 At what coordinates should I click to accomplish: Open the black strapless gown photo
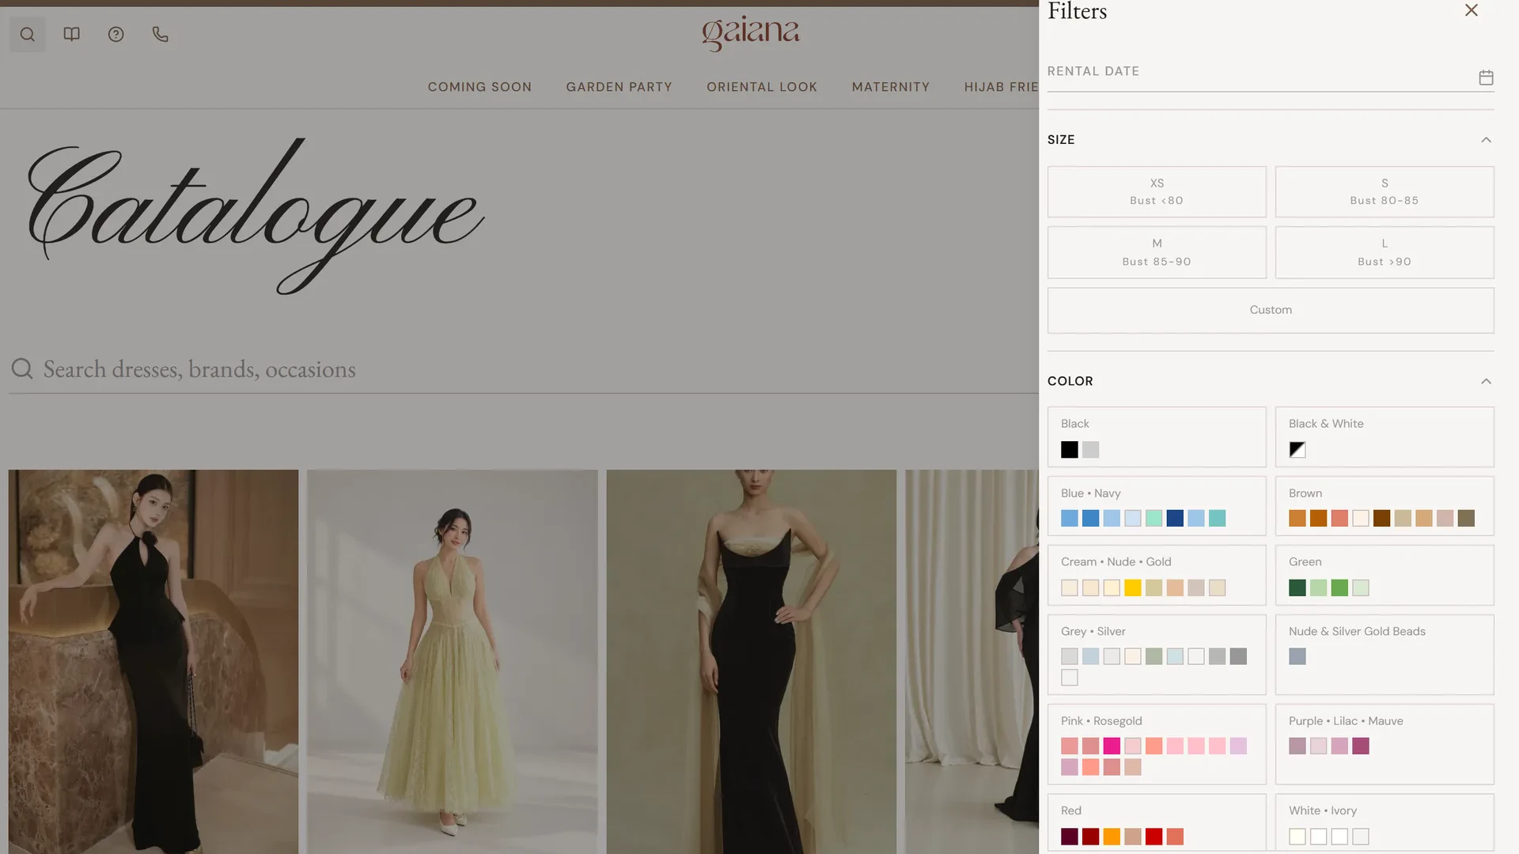[x=751, y=662]
